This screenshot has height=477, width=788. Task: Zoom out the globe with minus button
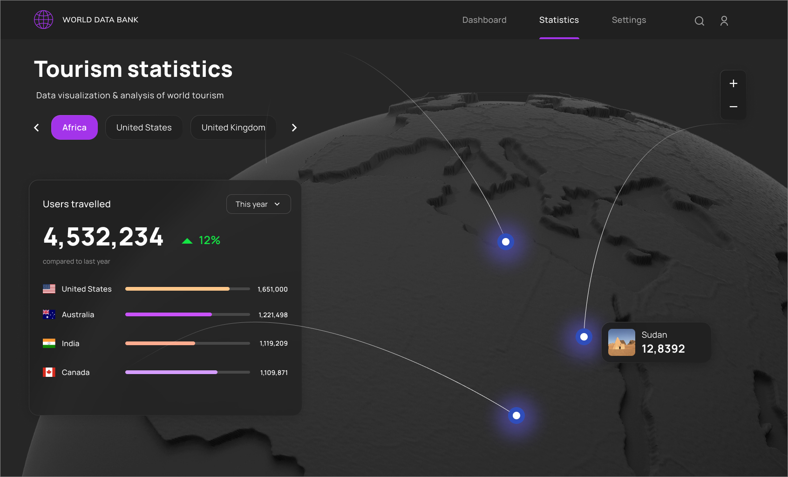coord(734,107)
